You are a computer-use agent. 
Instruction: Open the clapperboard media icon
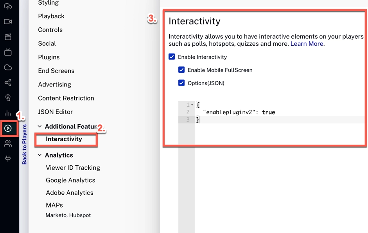(8, 37)
